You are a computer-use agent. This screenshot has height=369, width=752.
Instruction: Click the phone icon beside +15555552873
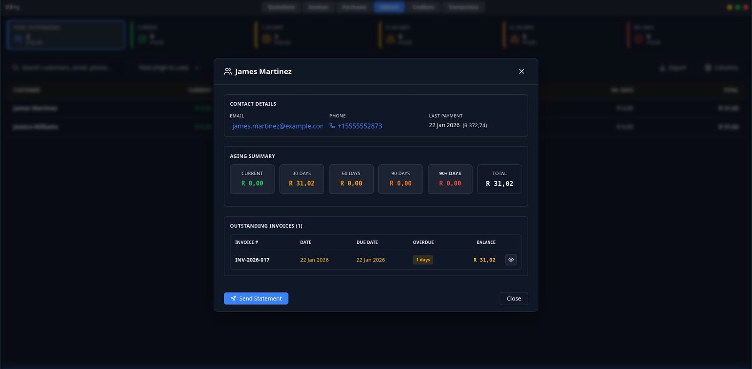[332, 126]
